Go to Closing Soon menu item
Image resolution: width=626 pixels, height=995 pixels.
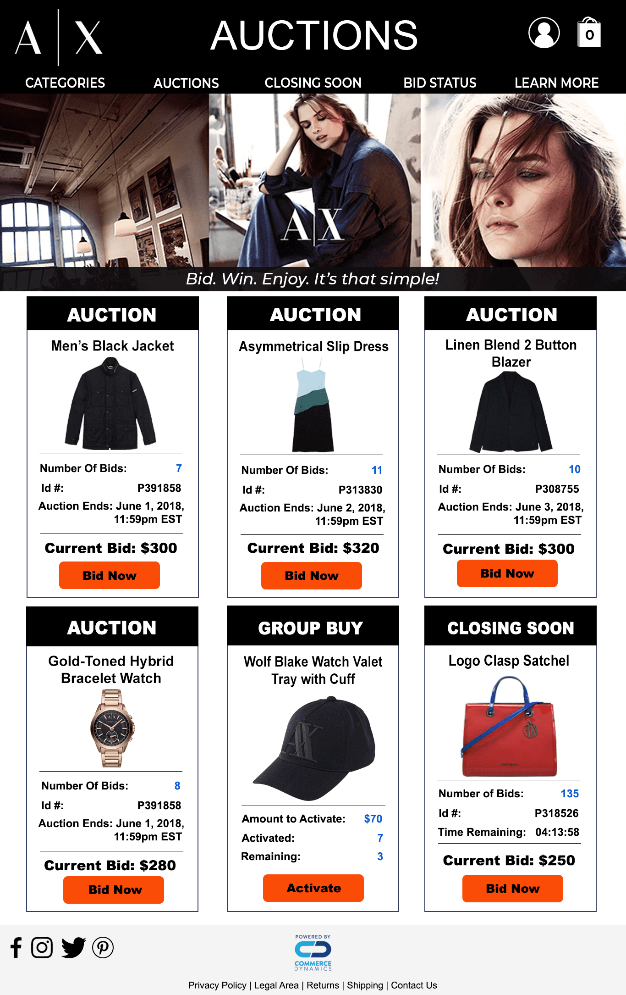click(313, 83)
